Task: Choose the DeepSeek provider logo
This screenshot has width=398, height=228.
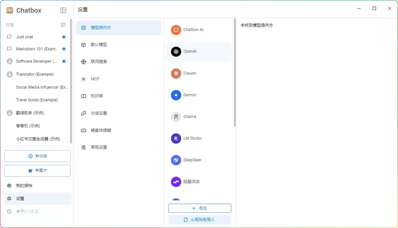Action: point(176,160)
